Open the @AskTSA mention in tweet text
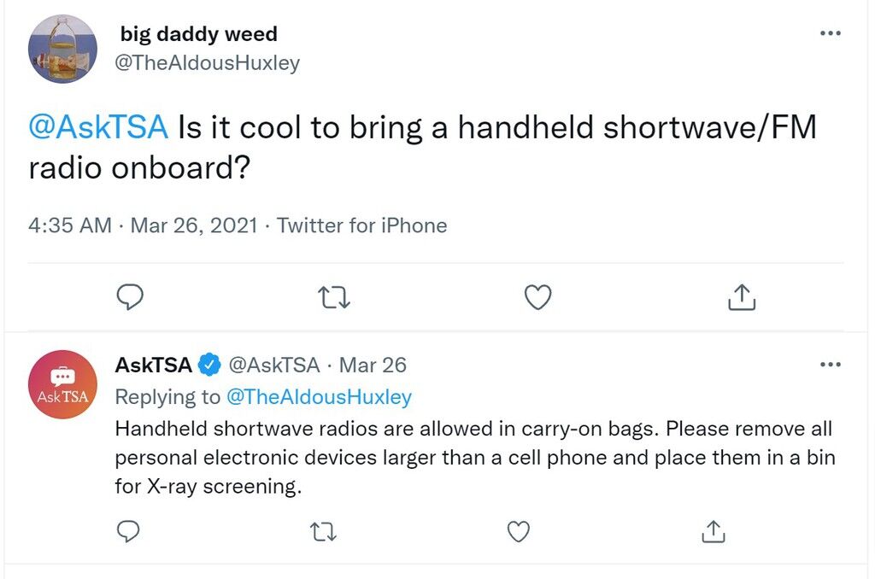Image resolution: width=875 pixels, height=579 pixels. pos(98,126)
